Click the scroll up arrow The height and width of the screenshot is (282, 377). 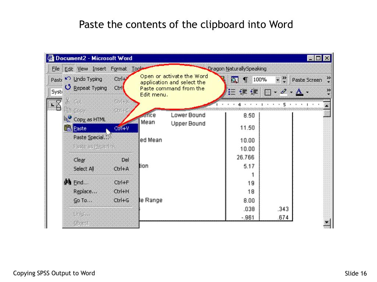(x=327, y=105)
